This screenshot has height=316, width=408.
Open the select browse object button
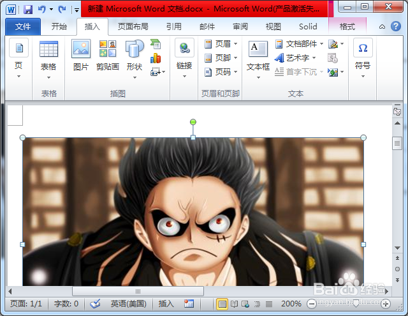pos(397,269)
